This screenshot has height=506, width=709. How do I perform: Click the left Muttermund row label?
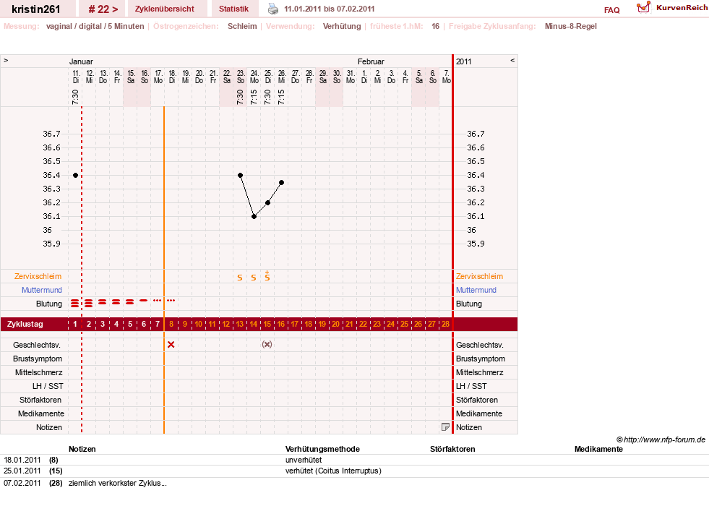click(42, 290)
